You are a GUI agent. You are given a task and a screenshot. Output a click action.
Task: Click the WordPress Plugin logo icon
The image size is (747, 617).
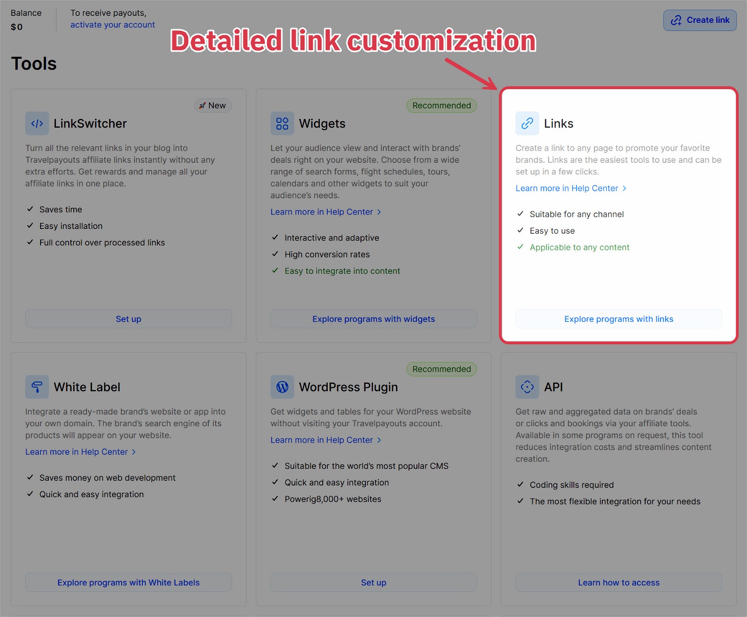(x=282, y=387)
